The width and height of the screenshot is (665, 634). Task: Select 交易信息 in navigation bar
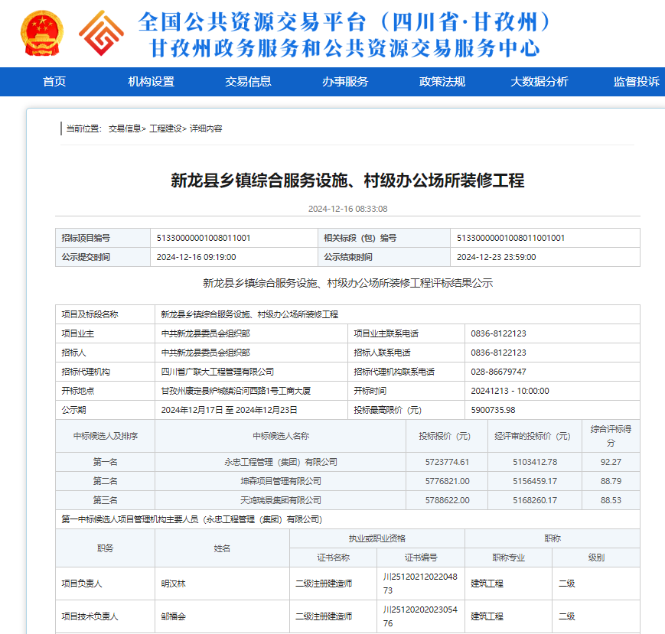[248, 82]
